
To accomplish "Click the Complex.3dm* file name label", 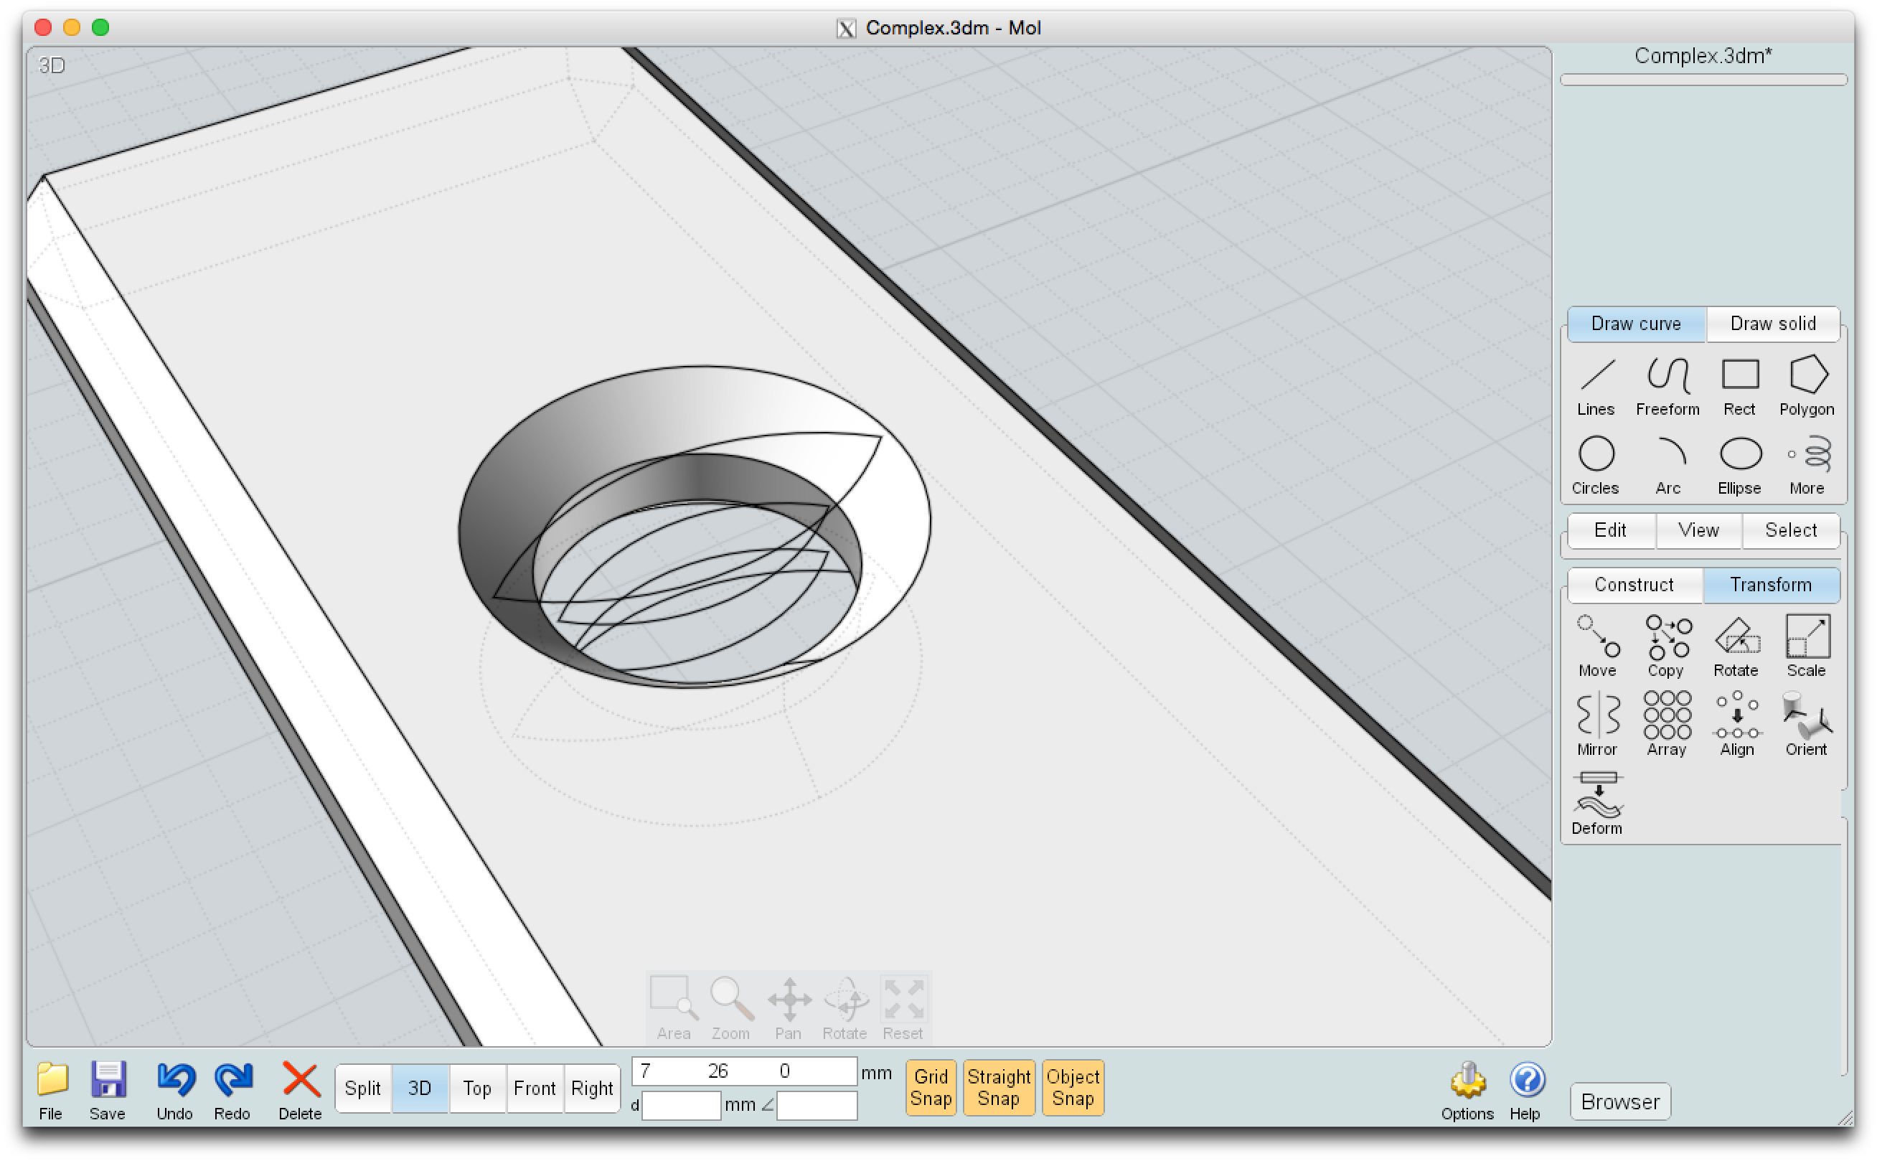I will tap(1703, 56).
